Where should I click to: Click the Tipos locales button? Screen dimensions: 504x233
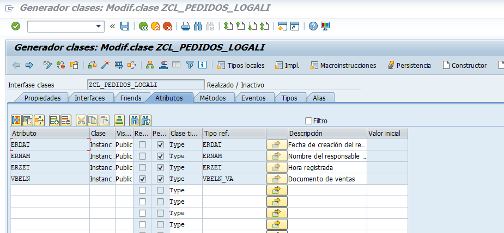241,65
